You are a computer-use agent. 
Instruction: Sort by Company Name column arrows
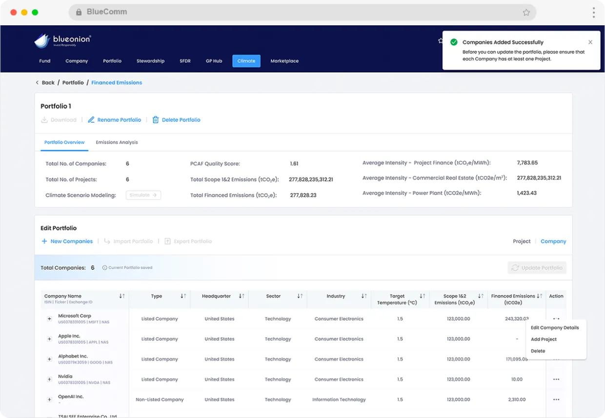(x=122, y=296)
